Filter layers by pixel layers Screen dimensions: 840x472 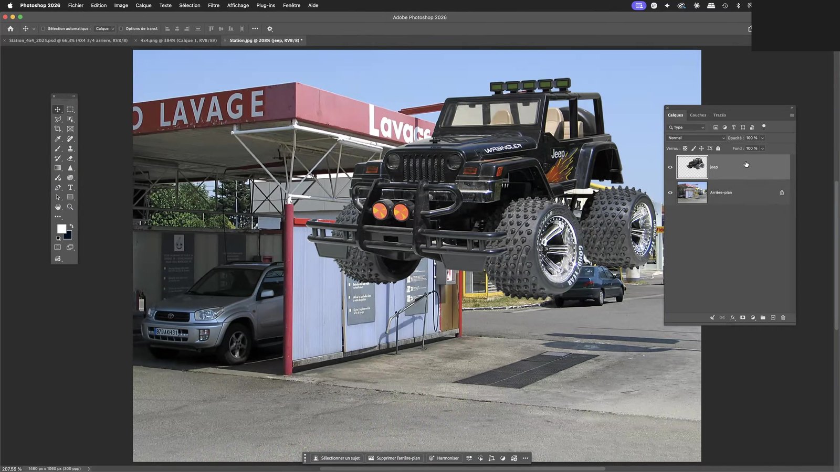pos(716,127)
